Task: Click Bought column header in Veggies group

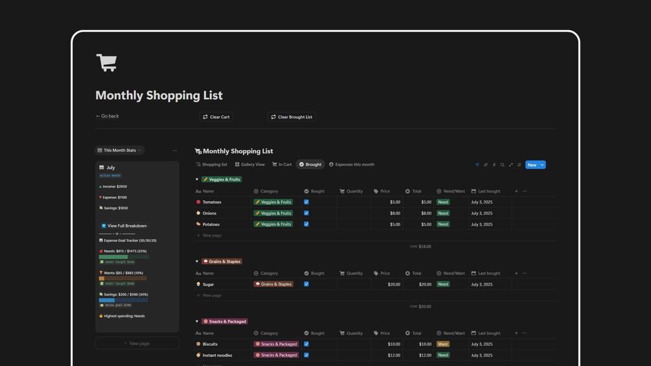Action: click(314, 191)
